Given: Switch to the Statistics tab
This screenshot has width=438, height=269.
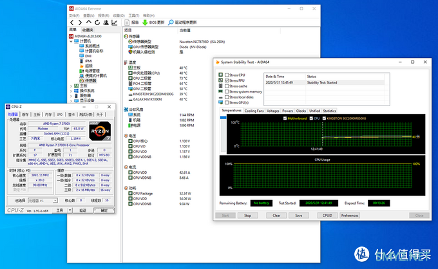Looking at the screenshot, I should (x=330, y=111).
